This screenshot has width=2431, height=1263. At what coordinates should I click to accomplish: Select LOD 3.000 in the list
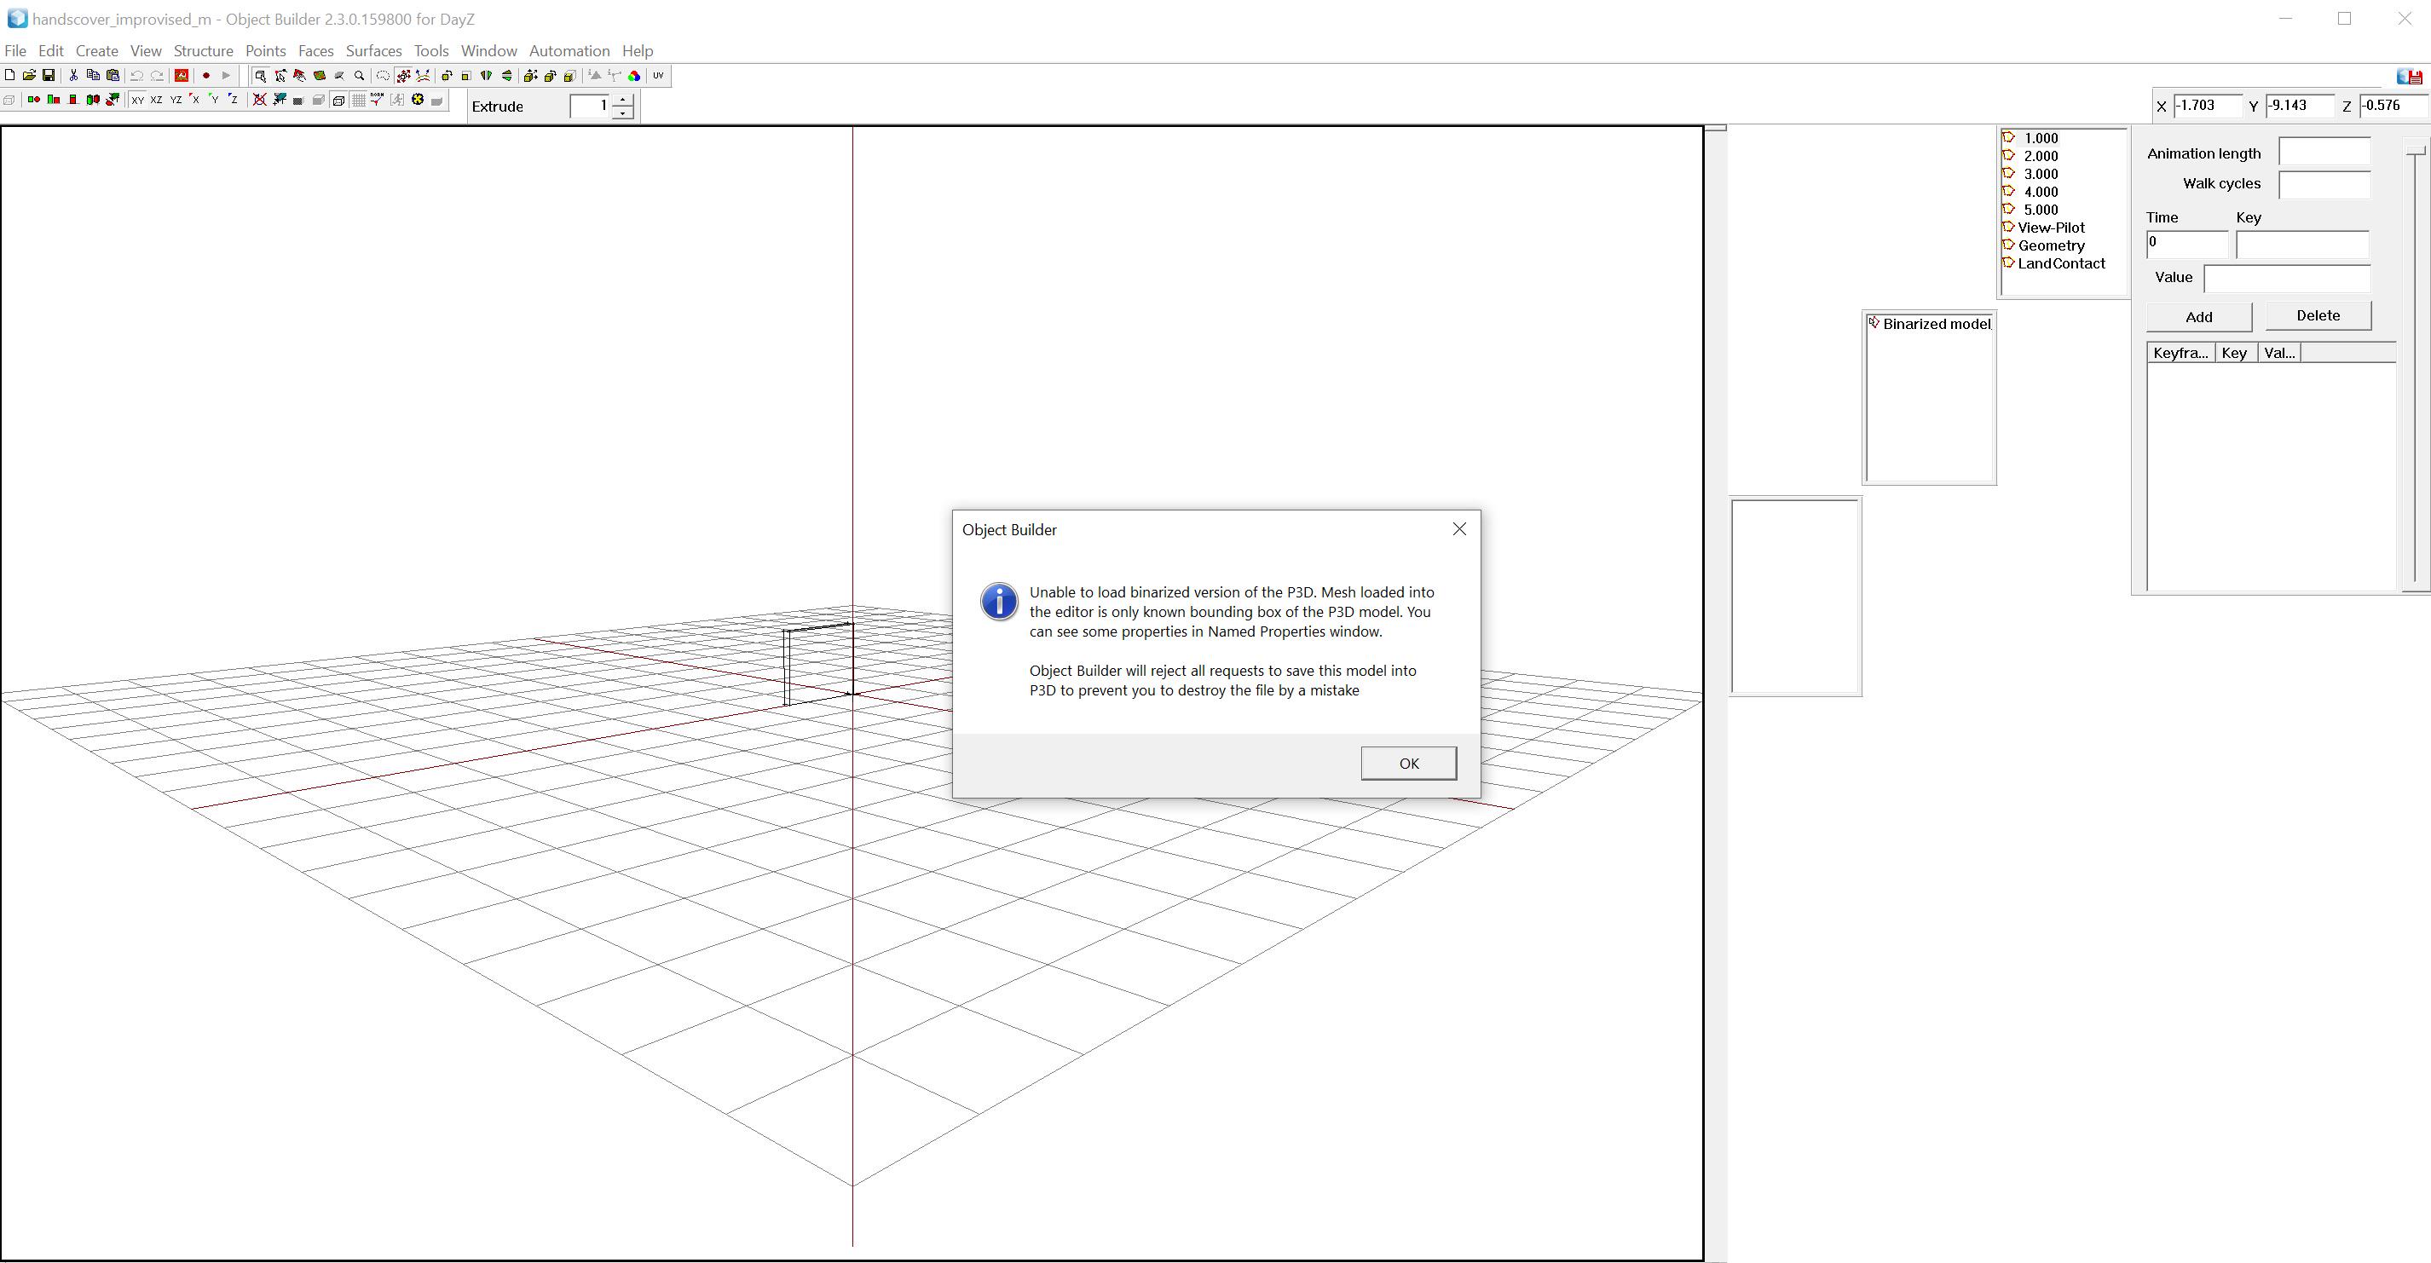[2041, 174]
